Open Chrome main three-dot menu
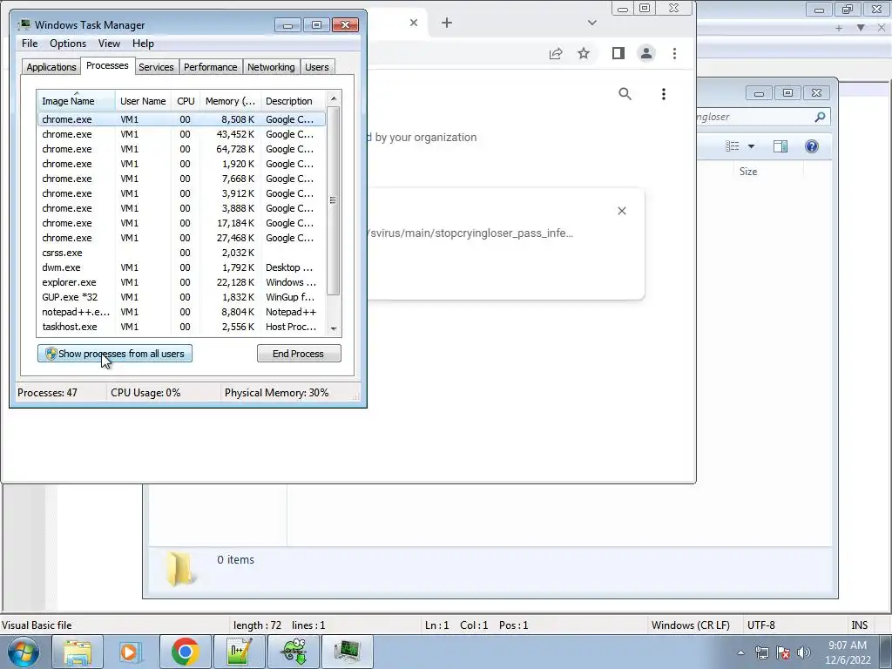This screenshot has width=892, height=669. (675, 53)
